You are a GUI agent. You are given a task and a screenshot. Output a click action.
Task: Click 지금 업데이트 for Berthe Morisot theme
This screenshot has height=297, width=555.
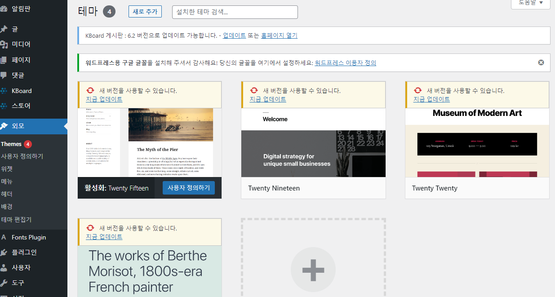[x=104, y=237]
